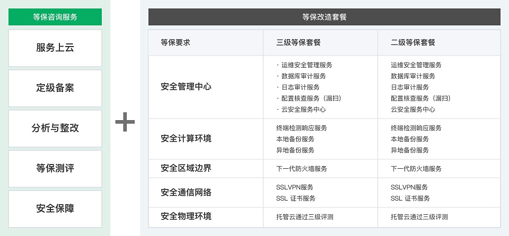Choose the 安全保障 card
The height and width of the screenshot is (236, 509).
(55, 209)
